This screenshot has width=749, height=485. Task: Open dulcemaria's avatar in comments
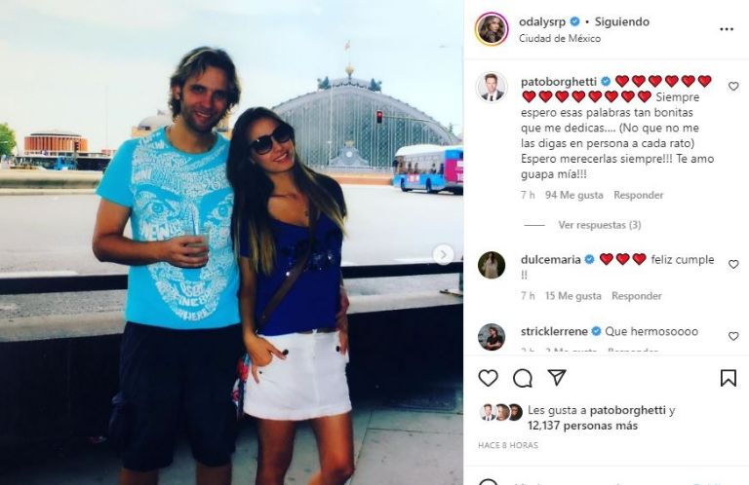492,265
